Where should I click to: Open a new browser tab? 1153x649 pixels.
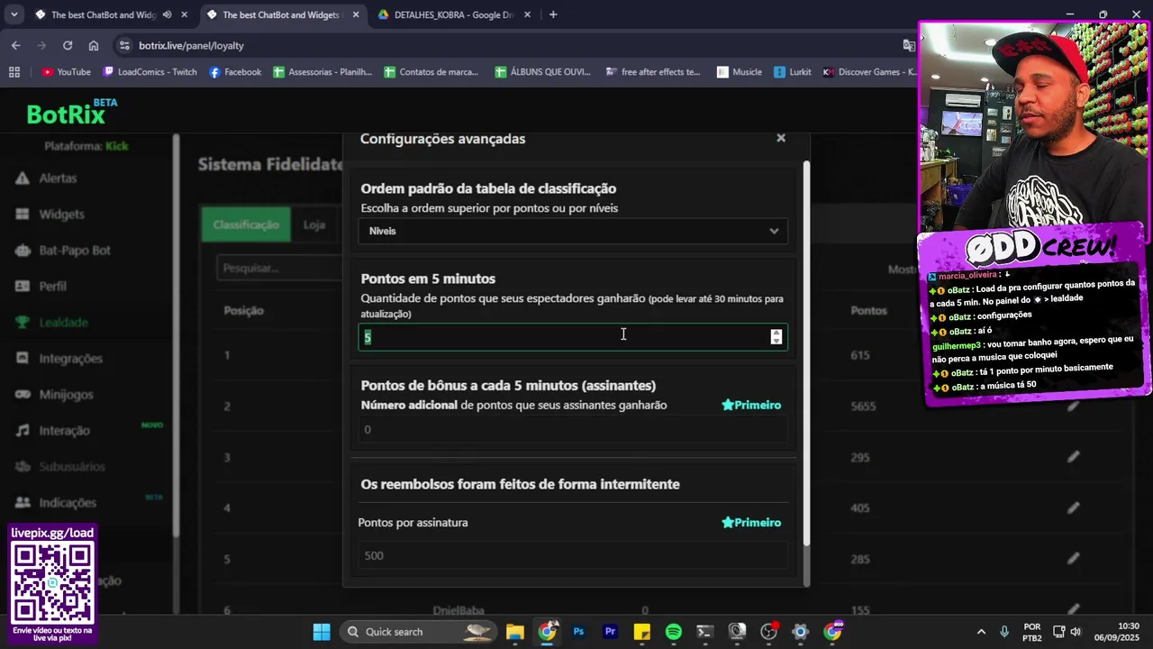point(553,14)
